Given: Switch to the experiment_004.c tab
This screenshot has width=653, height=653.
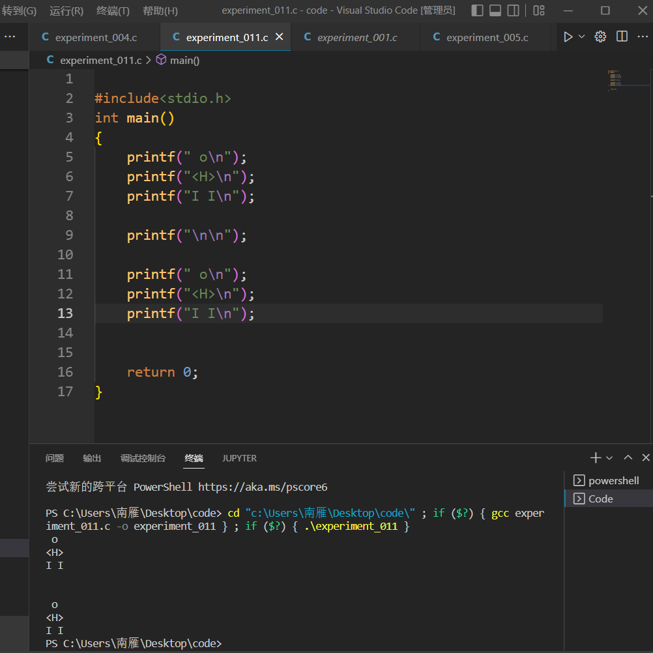Looking at the screenshot, I should coord(96,38).
